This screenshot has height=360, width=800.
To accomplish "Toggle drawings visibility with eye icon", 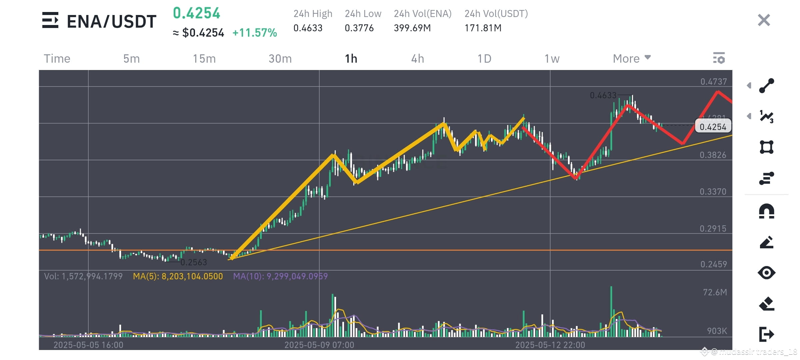I will [766, 273].
